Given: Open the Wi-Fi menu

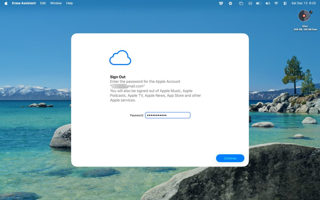Looking at the screenshot, I should click(x=276, y=3).
